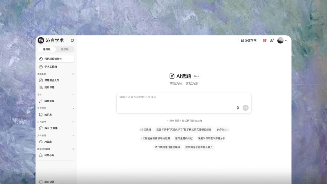Open 知识库
Viewport: 327px width, 184px height.
coord(56,115)
